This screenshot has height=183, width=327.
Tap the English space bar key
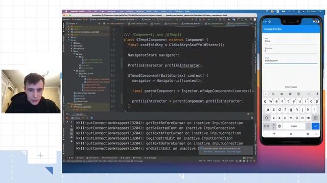[x=294, y=126]
